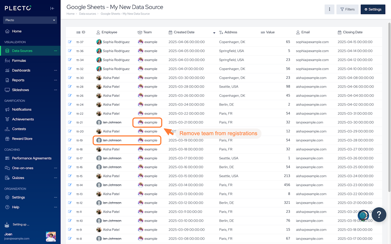The height and width of the screenshot is (244, 391).
Task: Navigate to Data sources breadcrumb link
Action: (x=87, y=14)
